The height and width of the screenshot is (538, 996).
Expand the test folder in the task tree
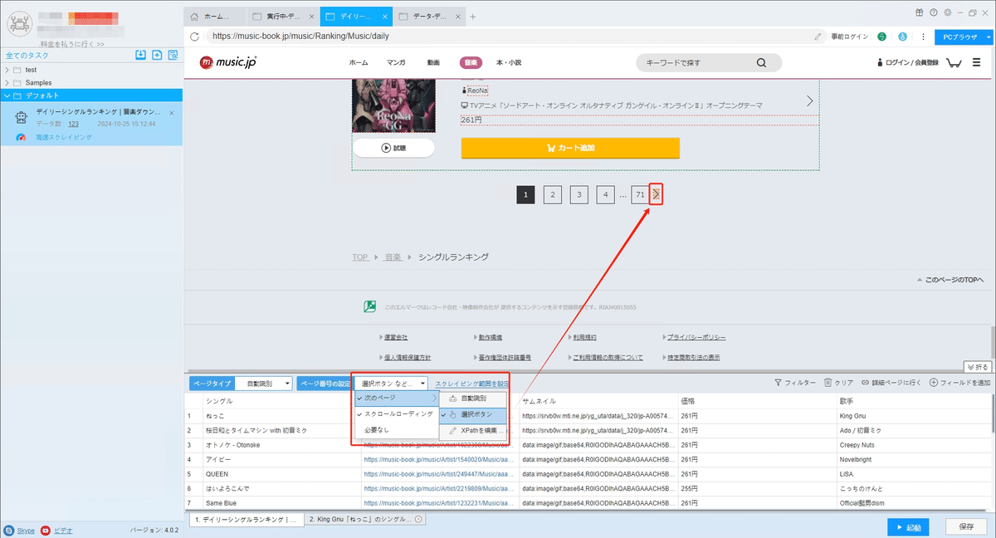7,70
